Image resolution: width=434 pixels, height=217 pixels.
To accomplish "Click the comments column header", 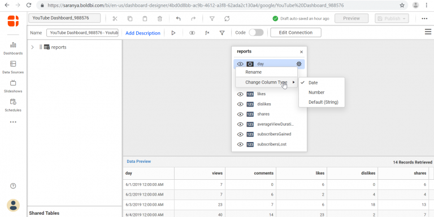I will click(250, 174).
